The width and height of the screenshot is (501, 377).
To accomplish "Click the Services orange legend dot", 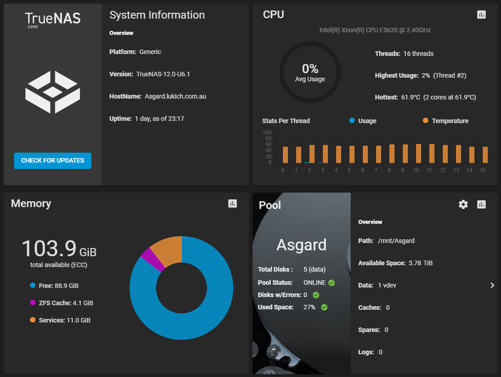I will [33, 320].
